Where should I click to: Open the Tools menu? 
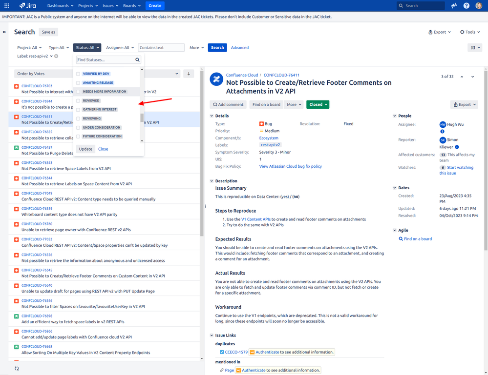(470, 32)
